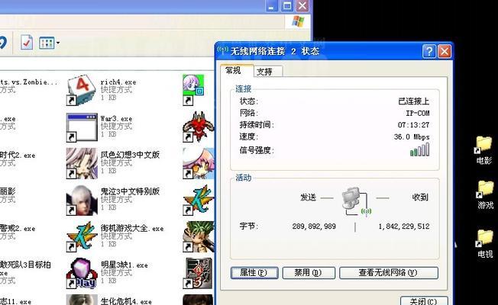Click the dialog help question mark button
The image size is (498, 305).
(429, 51)
